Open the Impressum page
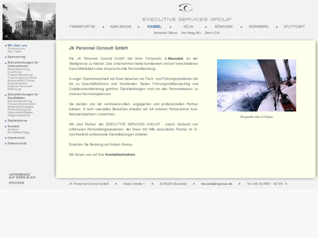Screen dimensions: 318x238 point(16,138)
